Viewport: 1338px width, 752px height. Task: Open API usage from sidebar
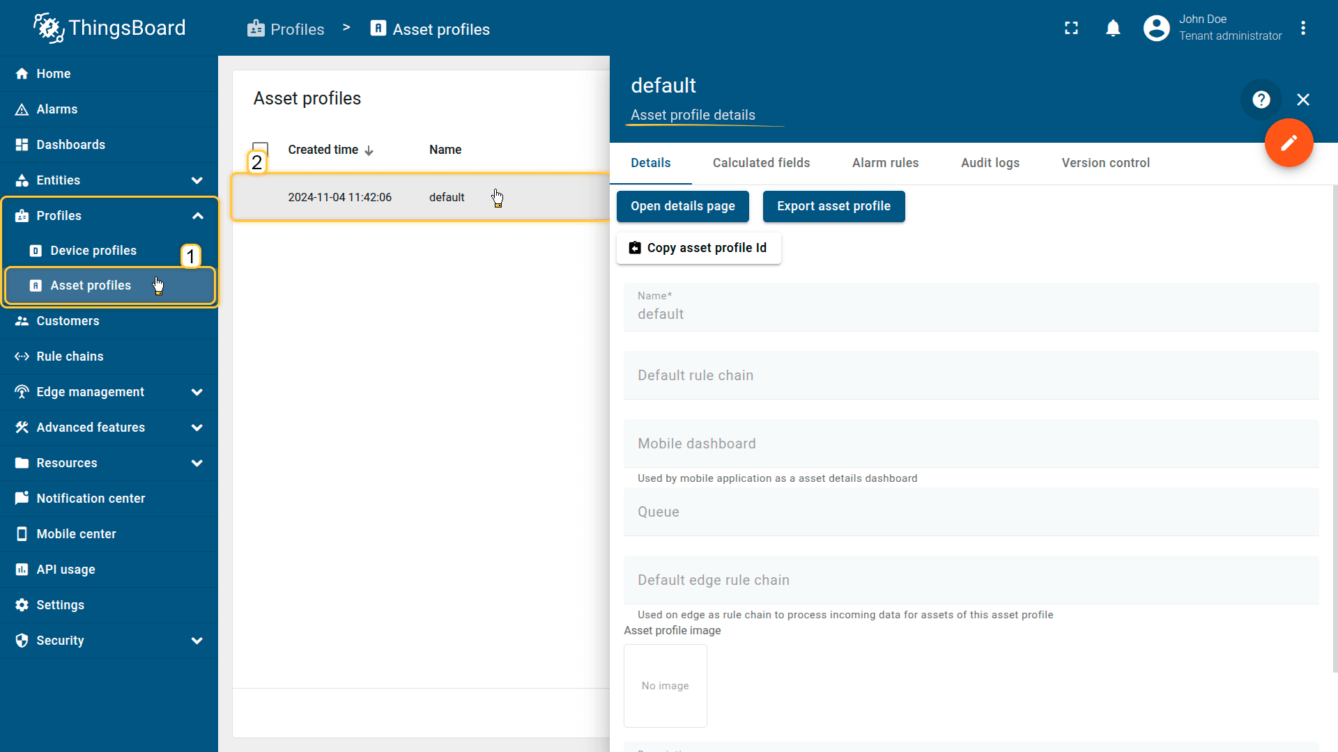point(66,570)
